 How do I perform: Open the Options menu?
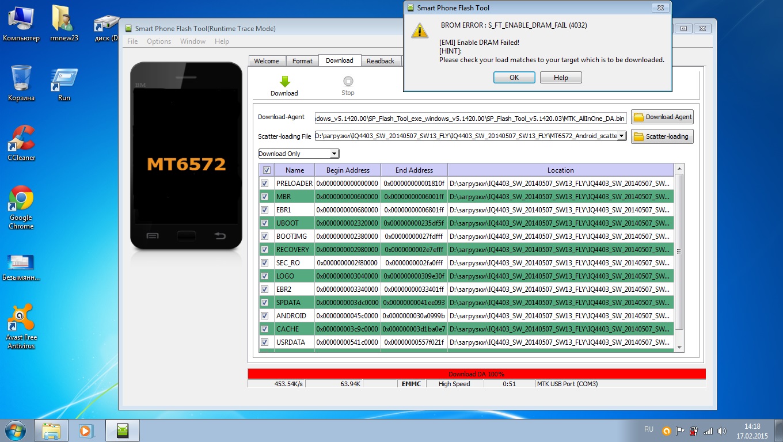coord(159,41)
